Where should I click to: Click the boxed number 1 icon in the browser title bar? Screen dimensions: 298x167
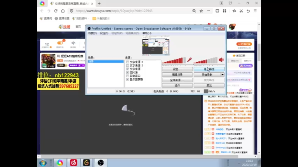tap(221, 3)
